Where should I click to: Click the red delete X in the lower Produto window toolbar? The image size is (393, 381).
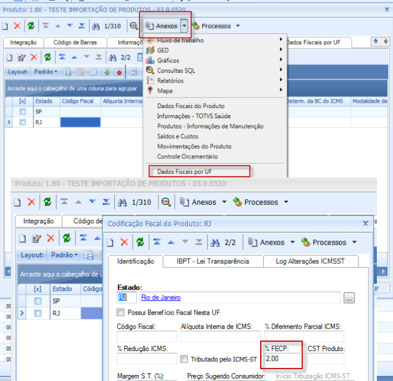[x=31, y=202]
